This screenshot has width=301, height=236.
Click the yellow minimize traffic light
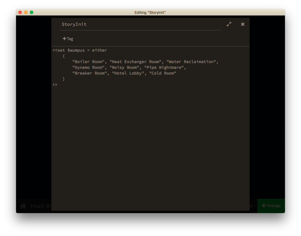coord(26,12)
